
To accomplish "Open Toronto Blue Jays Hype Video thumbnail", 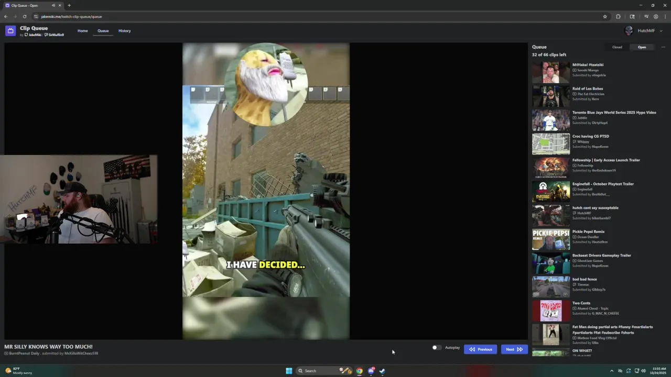I will tap(551, 120).
